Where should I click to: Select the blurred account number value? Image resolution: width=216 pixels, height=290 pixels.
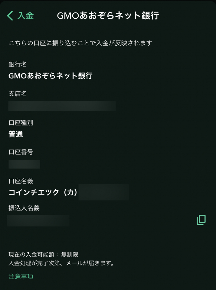coord(24,164)
